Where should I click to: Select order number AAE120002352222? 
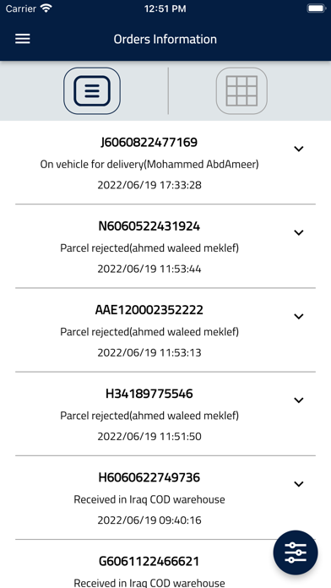(149, 310)
